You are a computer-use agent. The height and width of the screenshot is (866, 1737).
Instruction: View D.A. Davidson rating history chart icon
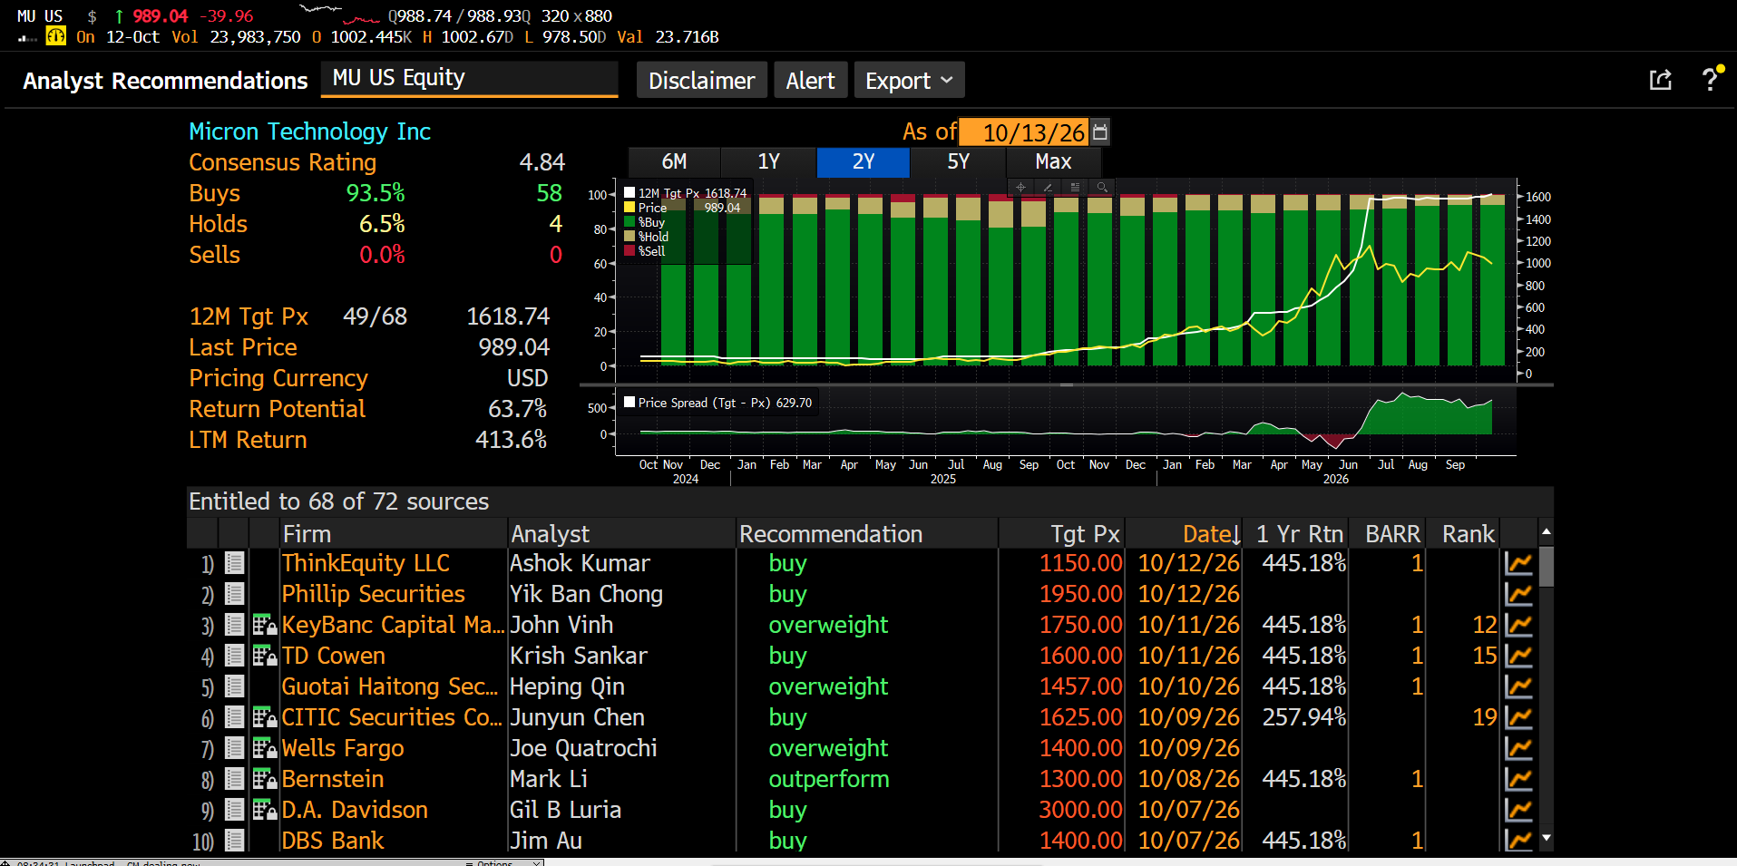point(1518,810)
